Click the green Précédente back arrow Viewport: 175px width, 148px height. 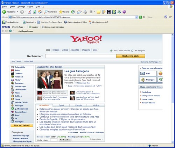point(4,12)
